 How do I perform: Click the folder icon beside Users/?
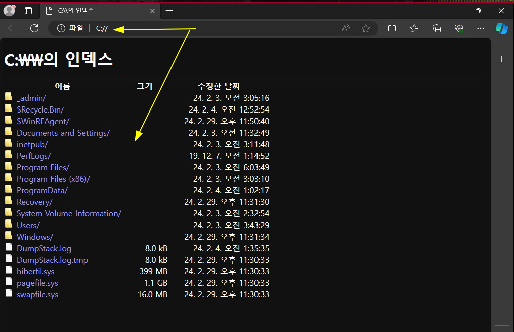click(x=9, y=224)
